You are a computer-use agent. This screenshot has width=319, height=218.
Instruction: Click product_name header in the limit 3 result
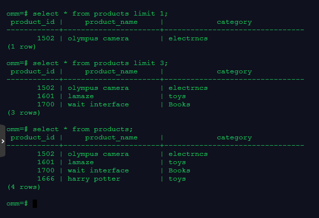[111, 71]
